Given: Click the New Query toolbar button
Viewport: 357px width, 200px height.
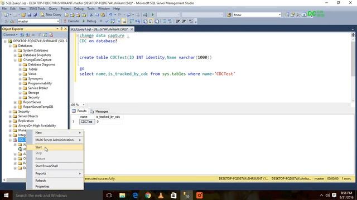Looking at the screenshot, I should pyautogui.click(x=51, y=14).
